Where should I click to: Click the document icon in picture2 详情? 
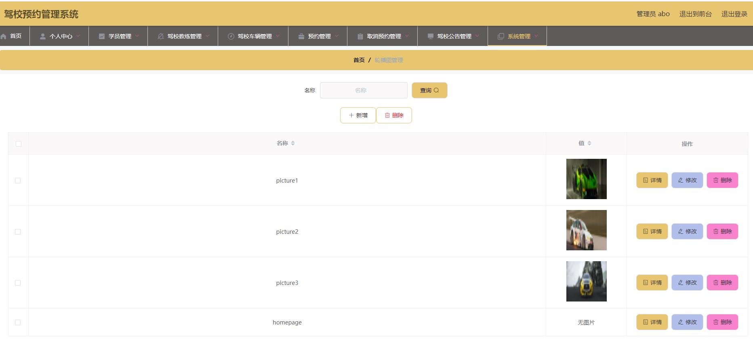tap(646, 231)
